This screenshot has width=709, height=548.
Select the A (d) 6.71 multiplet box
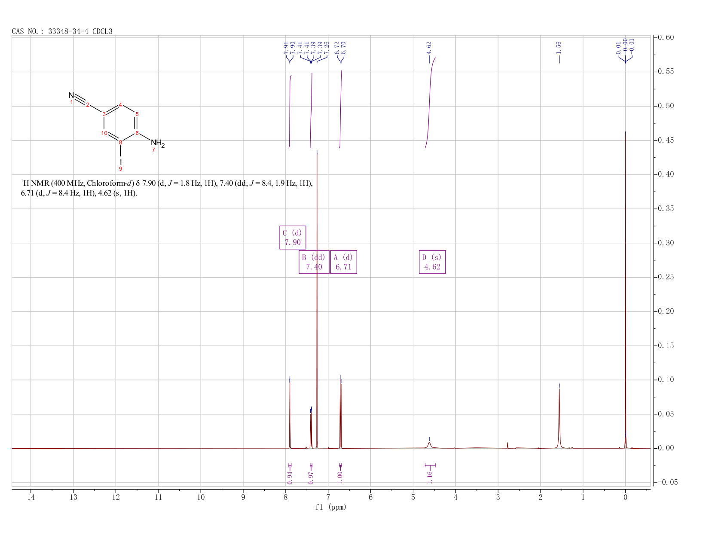click(343, 262)
